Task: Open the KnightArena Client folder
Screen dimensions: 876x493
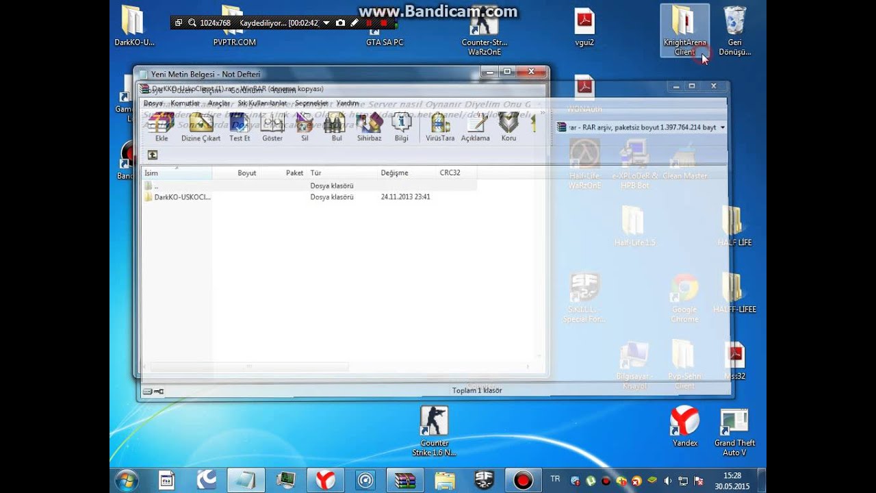Action: click(x=684, y=31)
